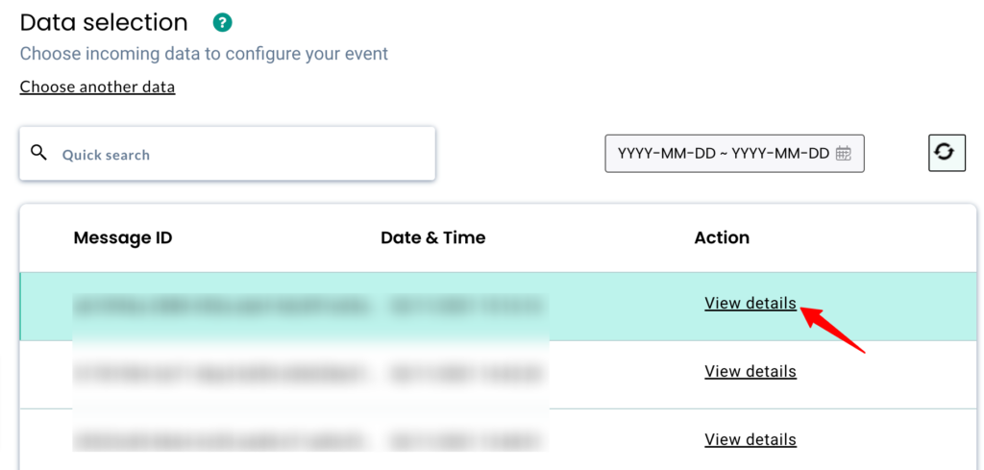Click the "Data selection" heading
Screen dimensions: 984x470
[x=104, y=23]
